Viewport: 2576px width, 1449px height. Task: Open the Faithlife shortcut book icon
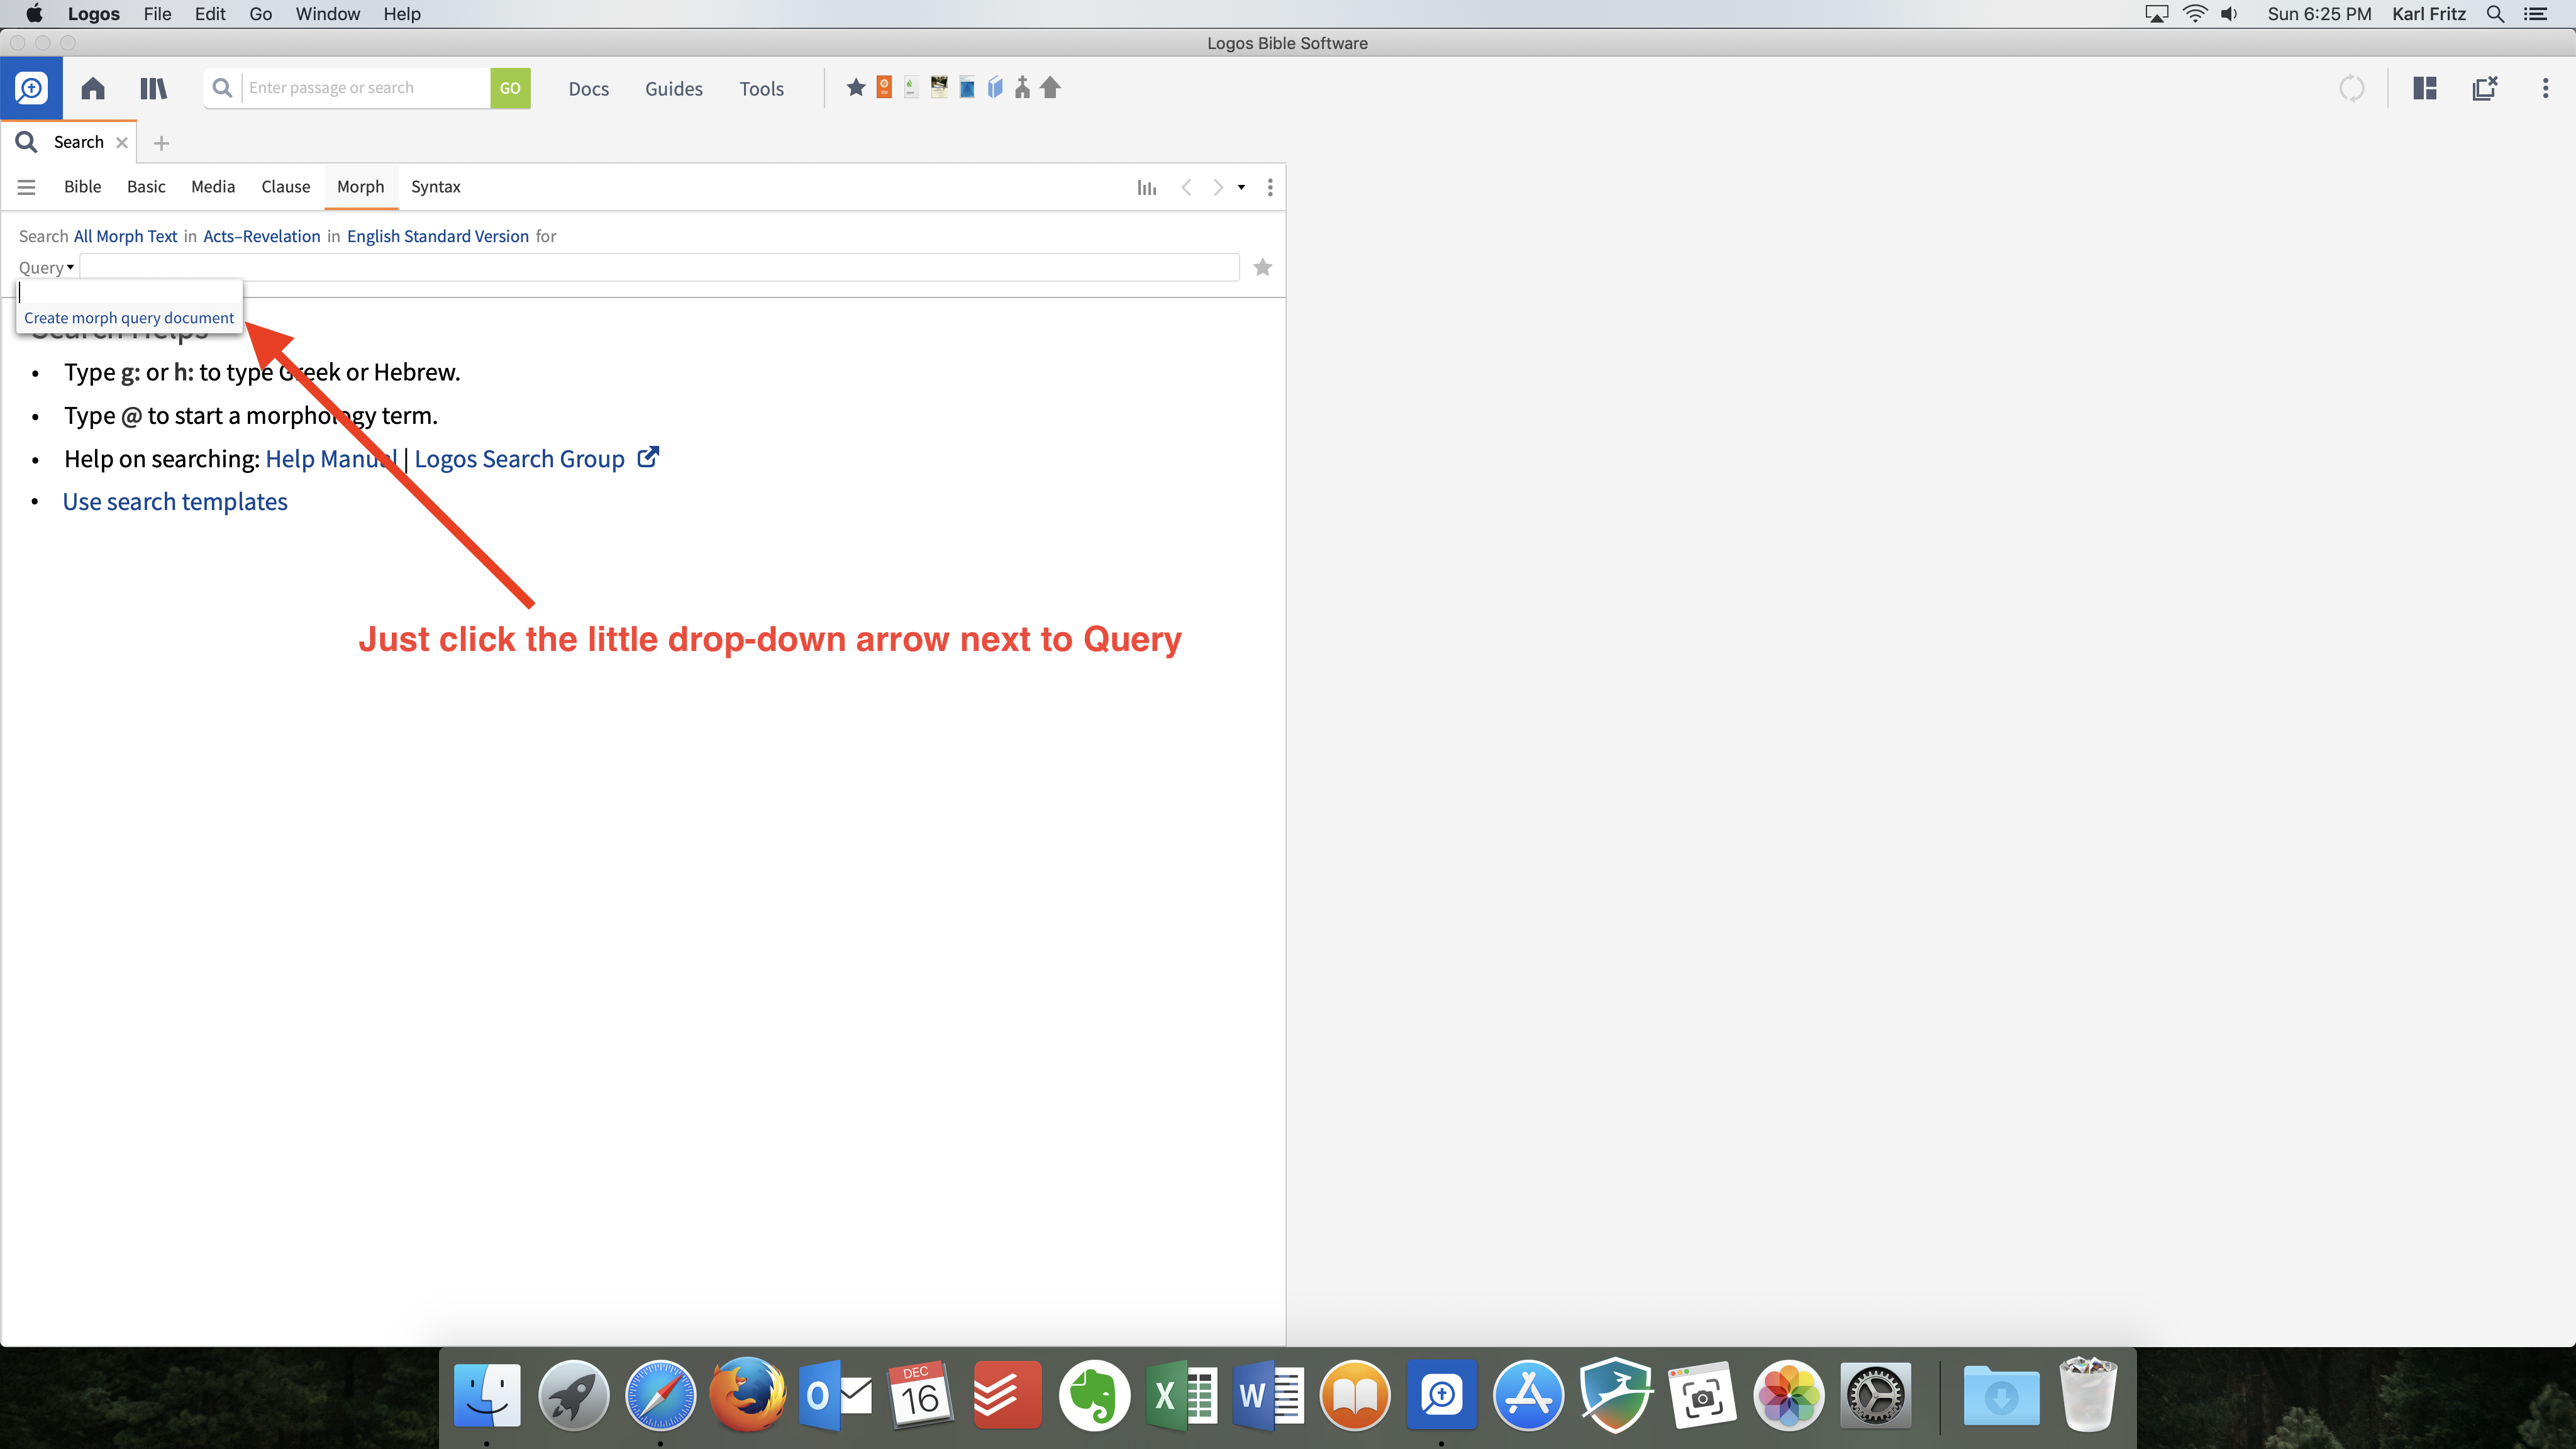coord(911,87)
